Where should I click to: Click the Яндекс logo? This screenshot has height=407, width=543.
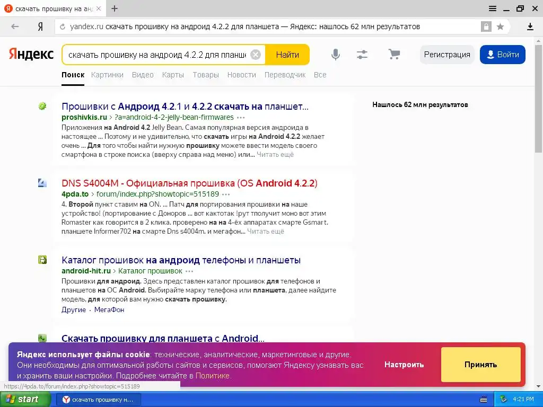pos(31,55)
